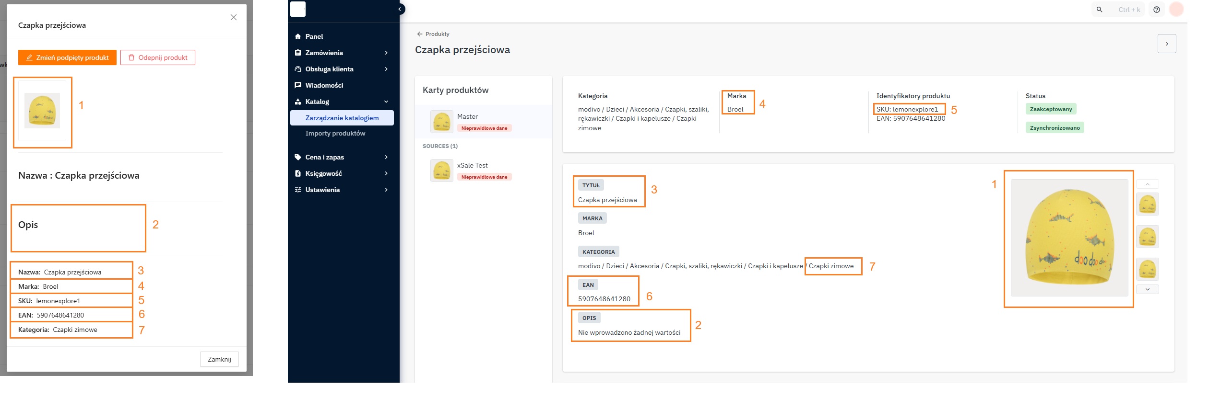Close the Czapka przejściowa dialog

(234, 17)
